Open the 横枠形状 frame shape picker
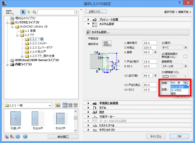The height and width of the screenshot is (143, 195). click(107, 44)
